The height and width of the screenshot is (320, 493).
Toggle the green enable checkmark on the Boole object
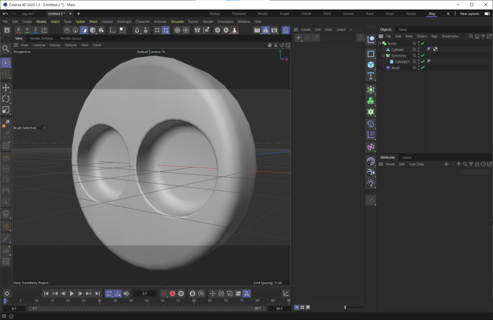(423, 43)
